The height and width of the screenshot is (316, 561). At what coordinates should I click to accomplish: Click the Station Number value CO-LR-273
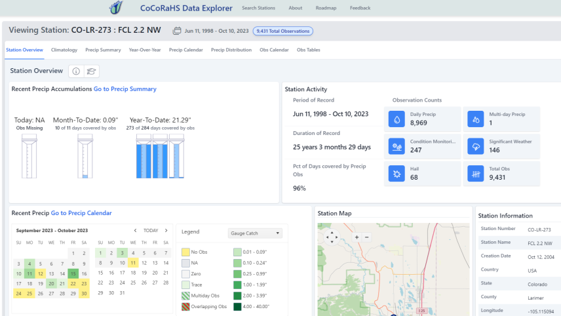pos(539,229)
